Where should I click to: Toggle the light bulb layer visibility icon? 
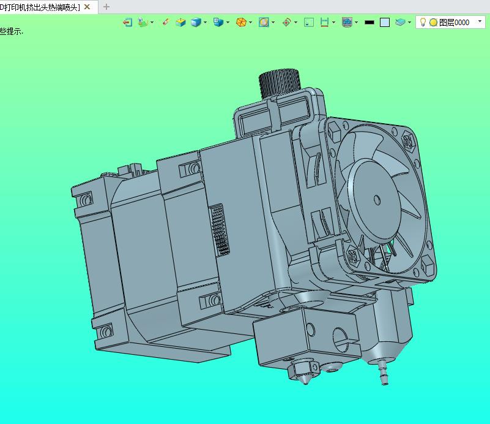tap(423, 22)
